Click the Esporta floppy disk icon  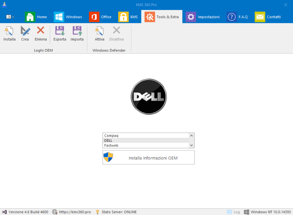pos(60,31)
